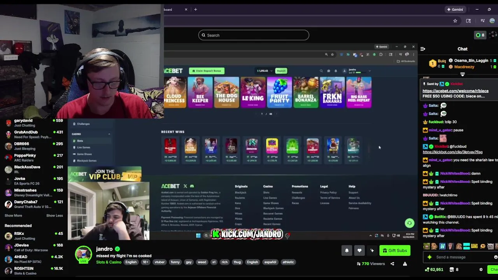Viewport: 498px width, 280px height.
Task: Open the channel points 62,951 balance
Action: [x=434, y=269]
